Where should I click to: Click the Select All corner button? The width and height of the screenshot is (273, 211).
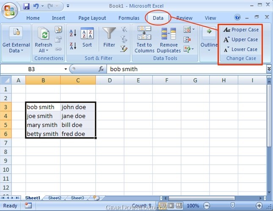click(6, 80)
